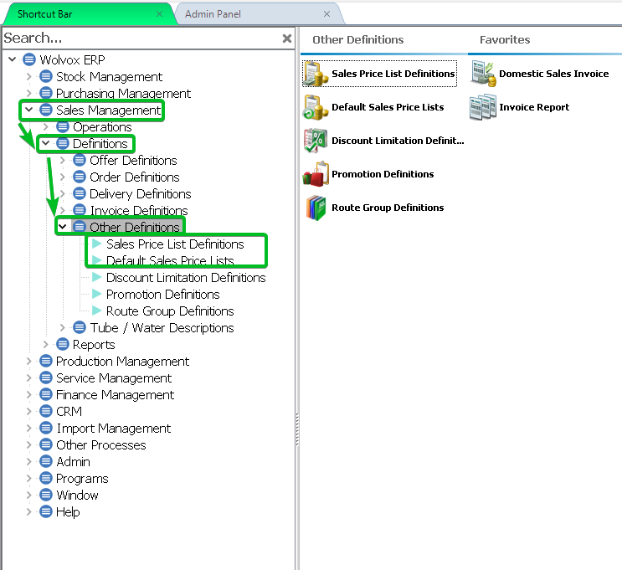Viewport: 622px width, 570px height.
Task: Select the Other Definitions panel header
Action: click(357, 39)
